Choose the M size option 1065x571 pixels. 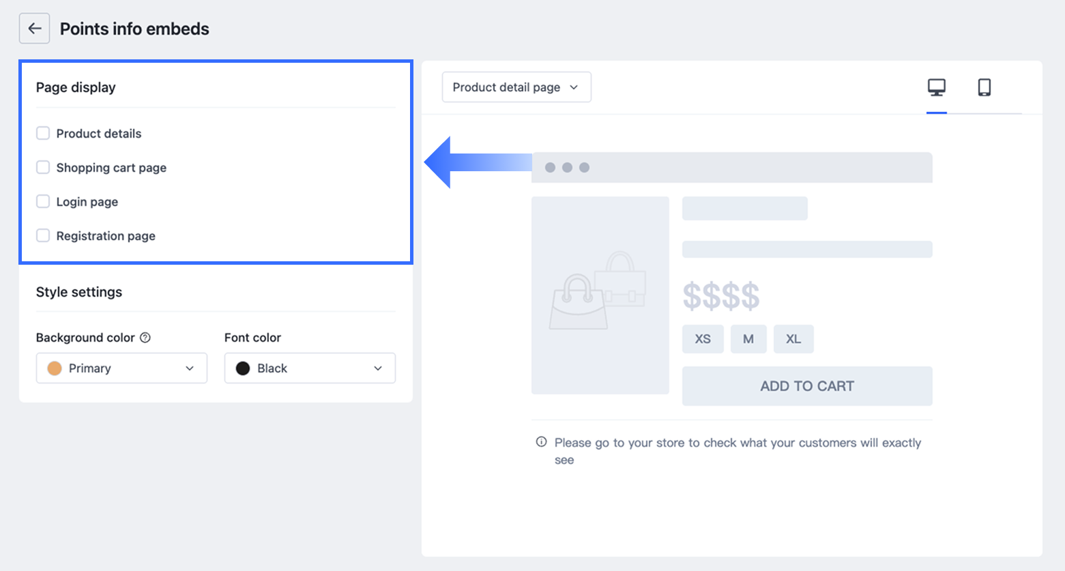pos(748,339)
